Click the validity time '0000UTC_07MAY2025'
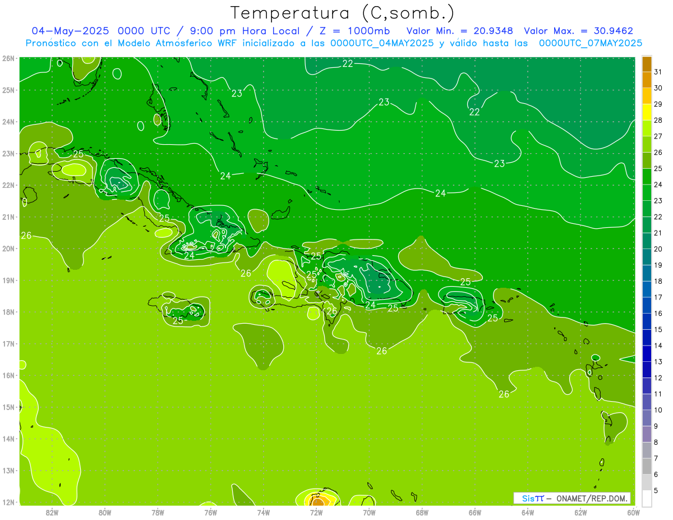The image size is (673, 520). pos(591,43)
